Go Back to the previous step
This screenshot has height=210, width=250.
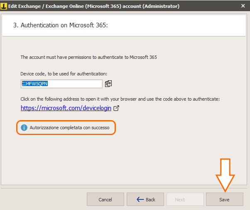145,199
